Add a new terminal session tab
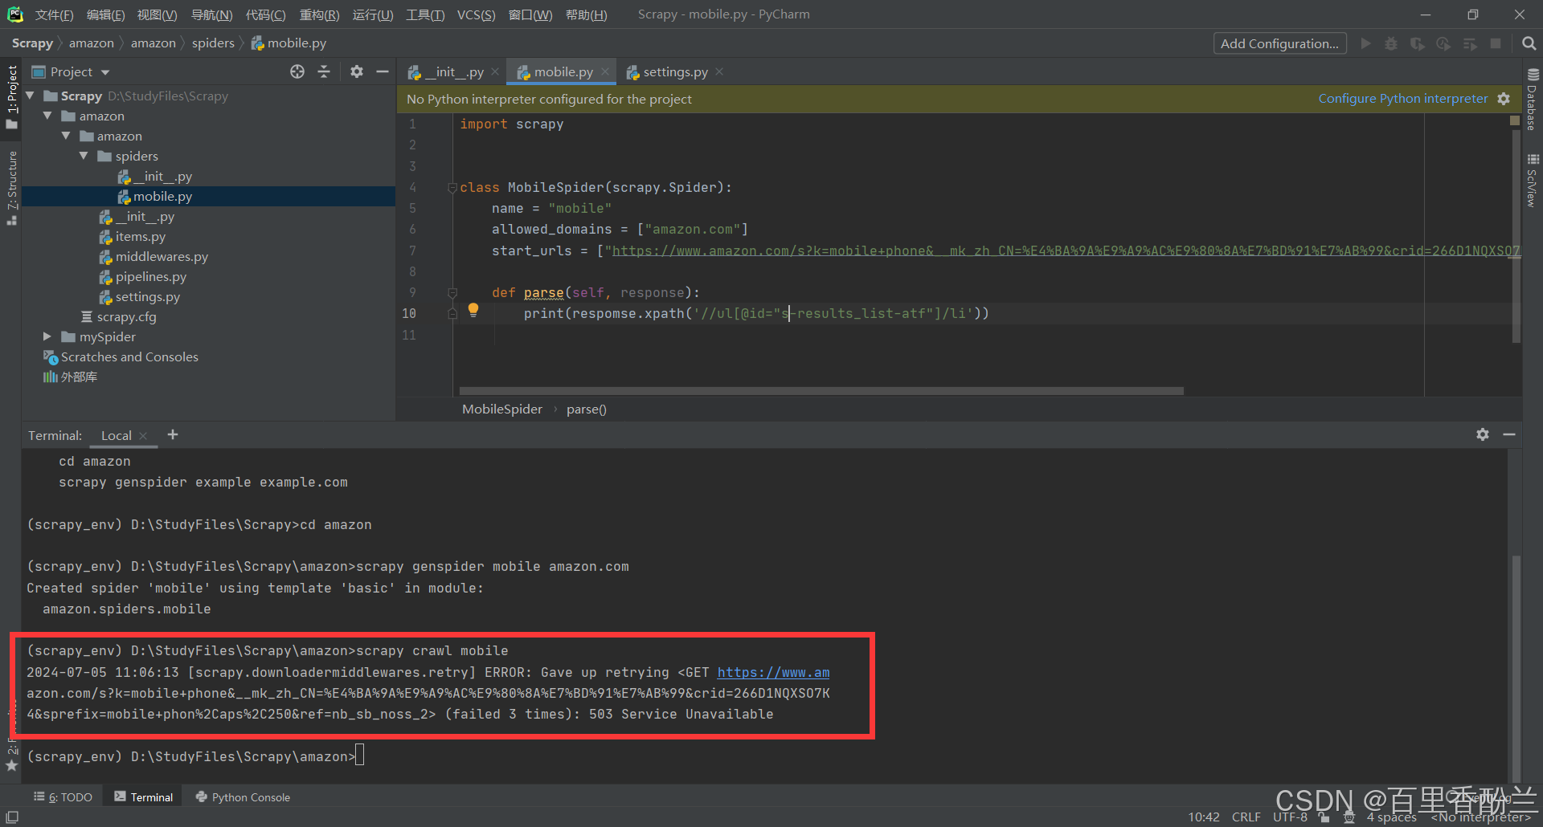The height and width of the screenshot is (827, 1543). (173, 434)
